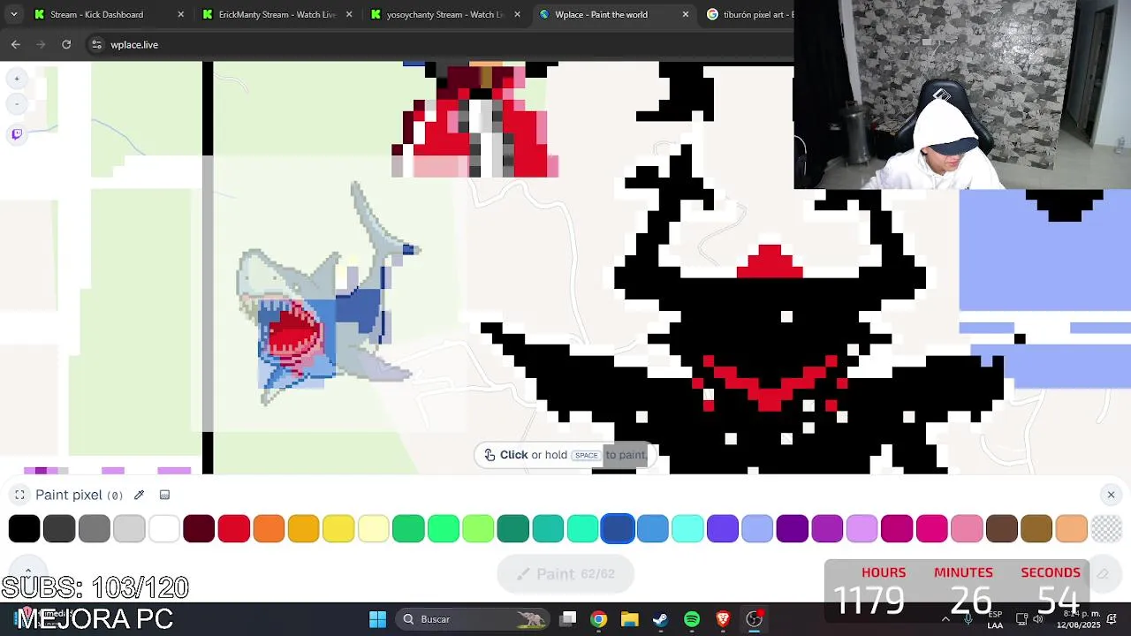Select the pencil tool beside Paint pixel
This screenshot has height=636, width=1131.
coord(139,495)
